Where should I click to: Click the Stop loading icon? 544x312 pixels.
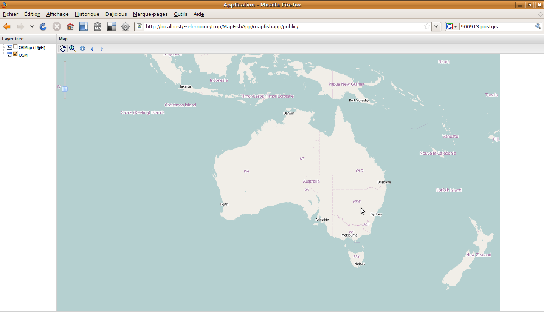(x=57, y=26)
